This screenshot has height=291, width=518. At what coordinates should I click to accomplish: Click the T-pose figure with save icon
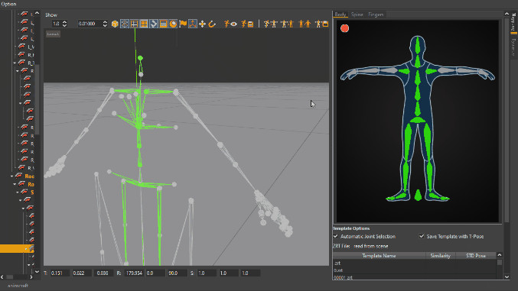(322, 24)
